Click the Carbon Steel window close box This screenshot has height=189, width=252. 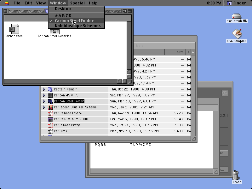coord(5,11)
